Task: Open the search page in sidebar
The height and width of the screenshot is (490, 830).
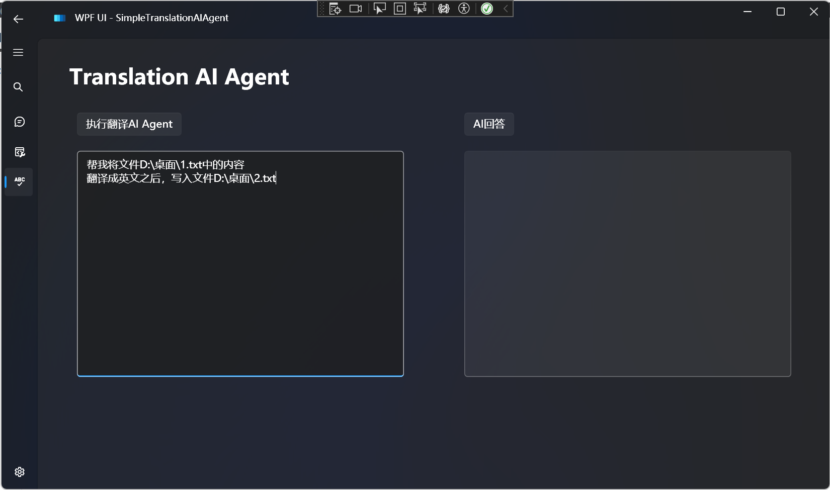Action: (x=18, y=87)
